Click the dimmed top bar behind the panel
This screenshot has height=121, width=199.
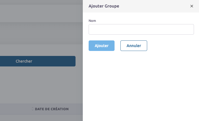[x=42, y=11]
